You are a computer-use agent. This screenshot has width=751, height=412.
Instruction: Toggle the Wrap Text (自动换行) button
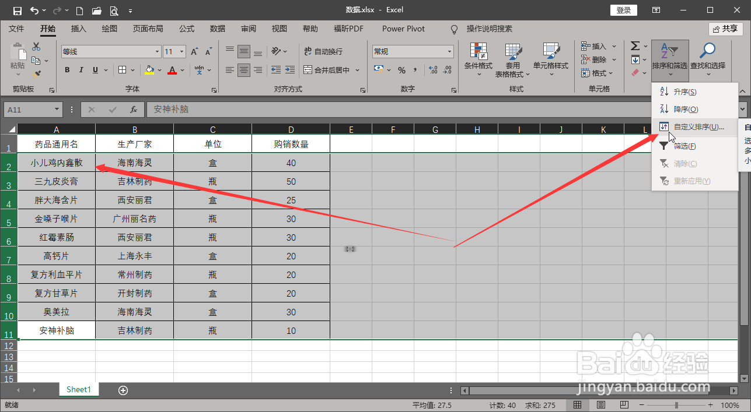(x=323, y=52)
